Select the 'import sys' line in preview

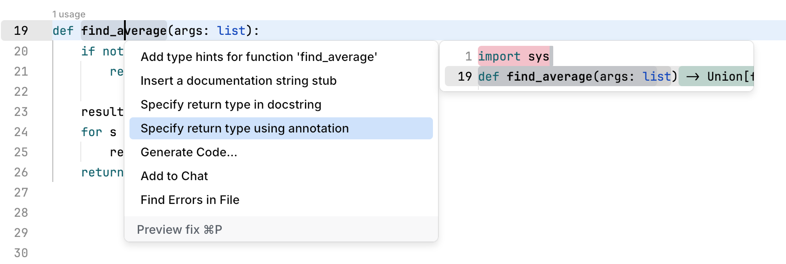click(514, 56)
